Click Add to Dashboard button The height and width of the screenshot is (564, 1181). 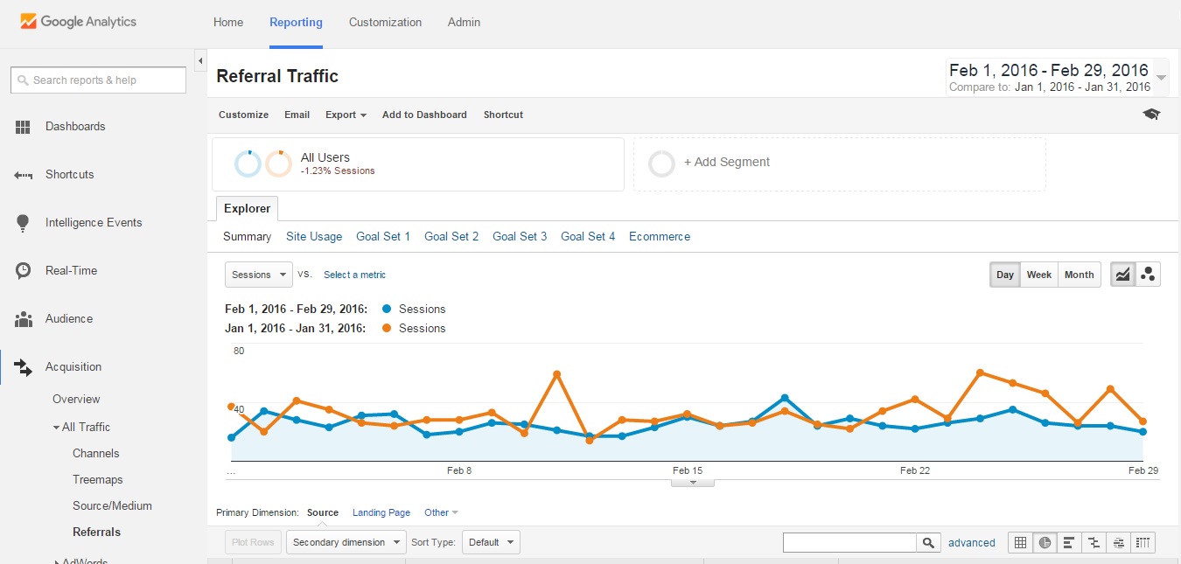pos(424,115)
